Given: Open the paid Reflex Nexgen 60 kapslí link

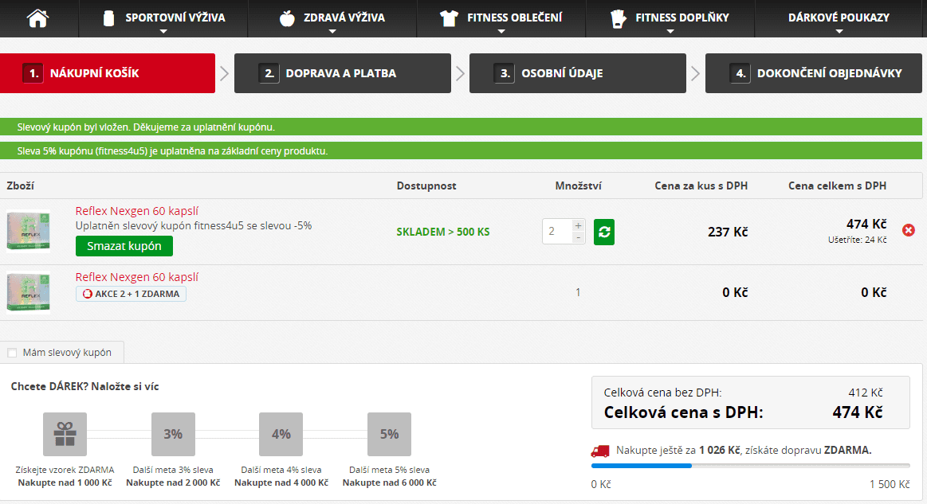Looking at the screenshot, I should click(x=136, y=211).
